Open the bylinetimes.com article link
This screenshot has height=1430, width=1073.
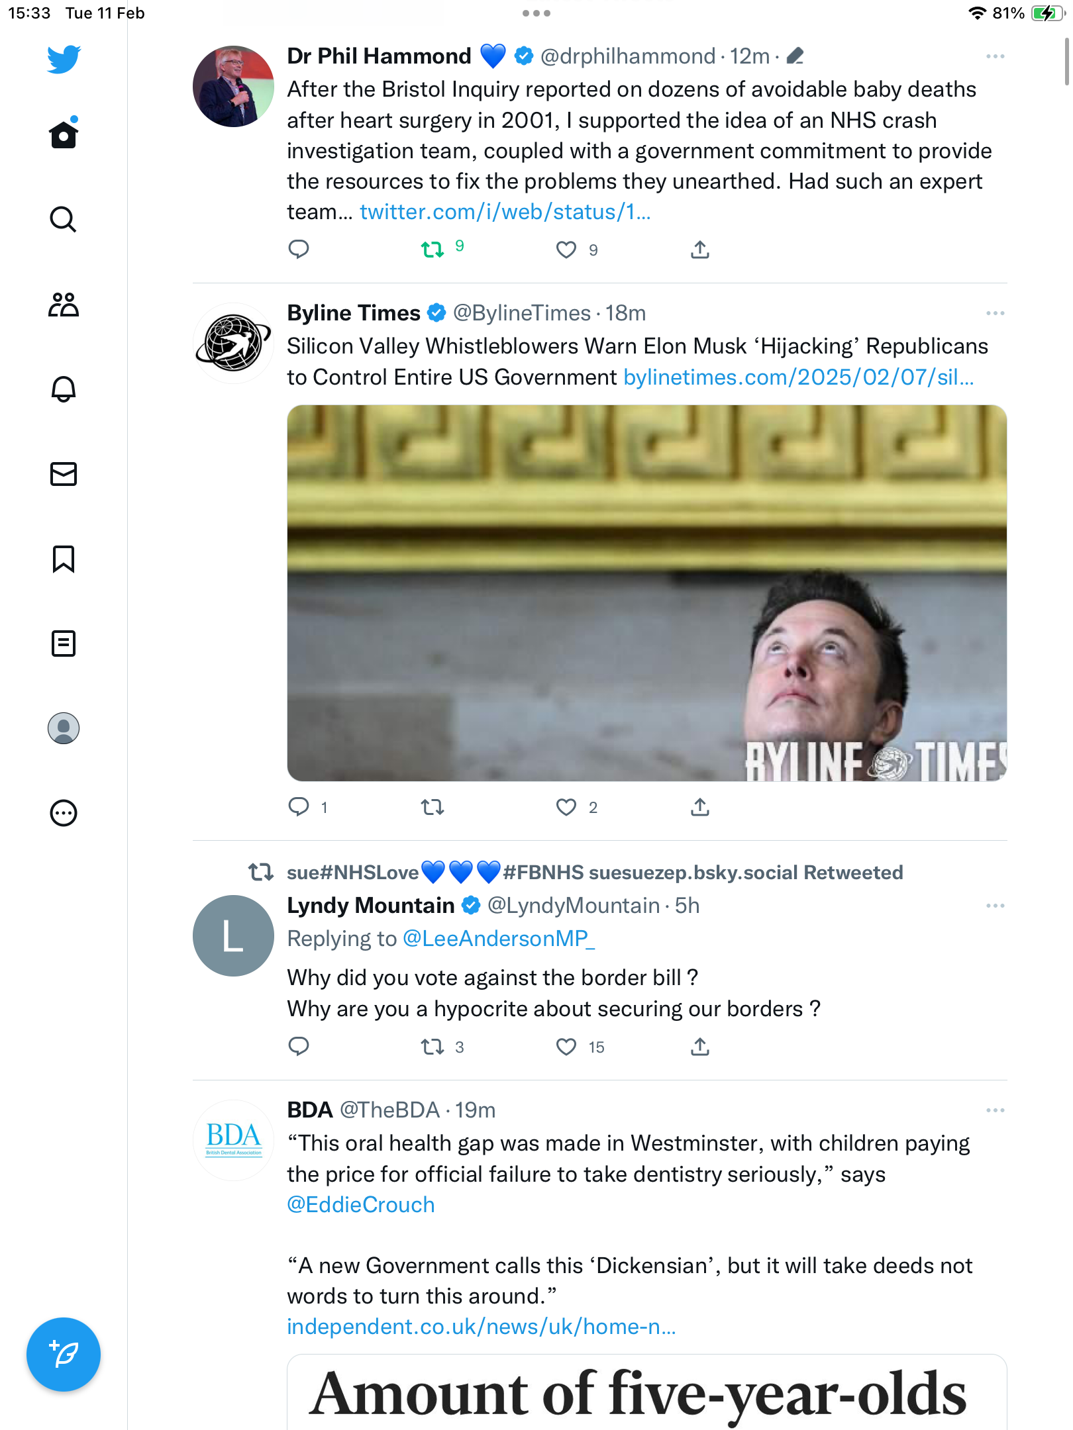pos(799,377)
